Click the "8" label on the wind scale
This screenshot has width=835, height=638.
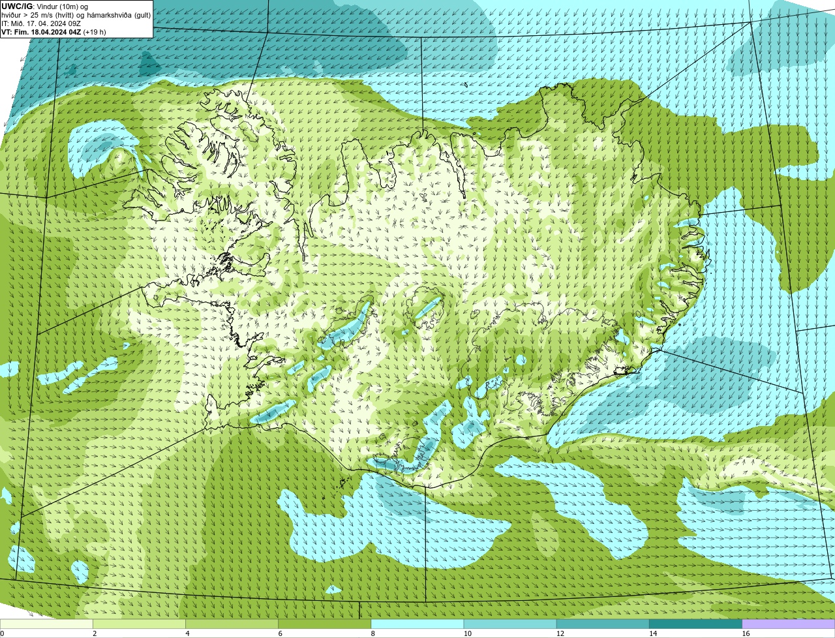click(x=373, y=633)
